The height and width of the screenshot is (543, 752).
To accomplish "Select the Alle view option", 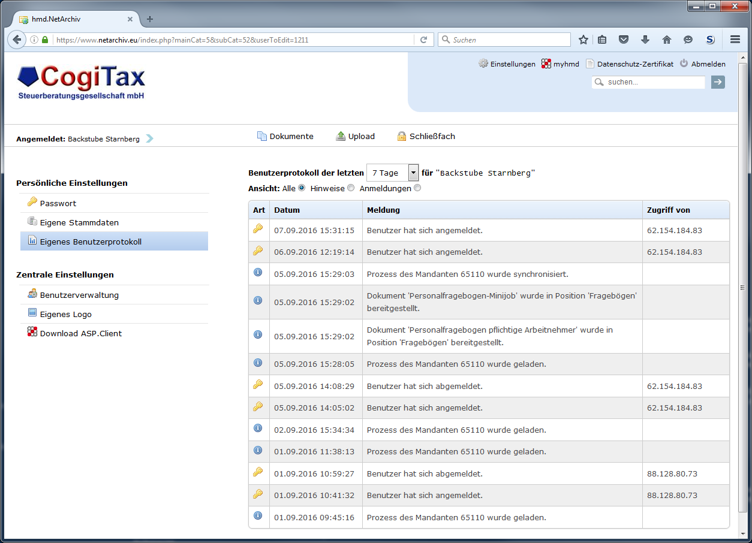I will (x=302, y=188).
